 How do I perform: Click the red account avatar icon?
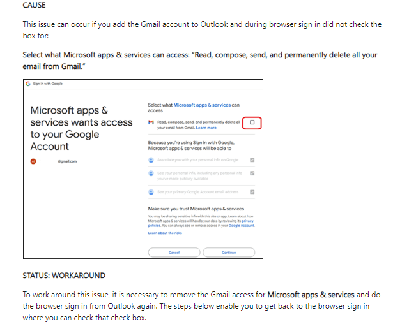tap(33, 161)
